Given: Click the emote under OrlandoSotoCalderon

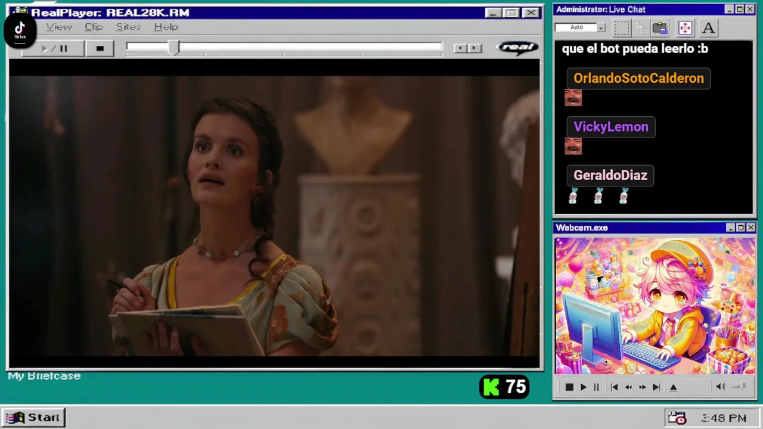Looking at the screenshot, I should tap(573, 98).
